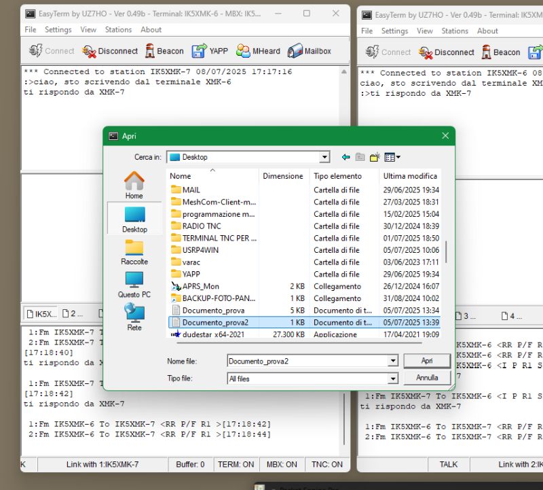Click the file list vertical scrollbar
This screenshot has width=543, height=490.
coord(446,251)
